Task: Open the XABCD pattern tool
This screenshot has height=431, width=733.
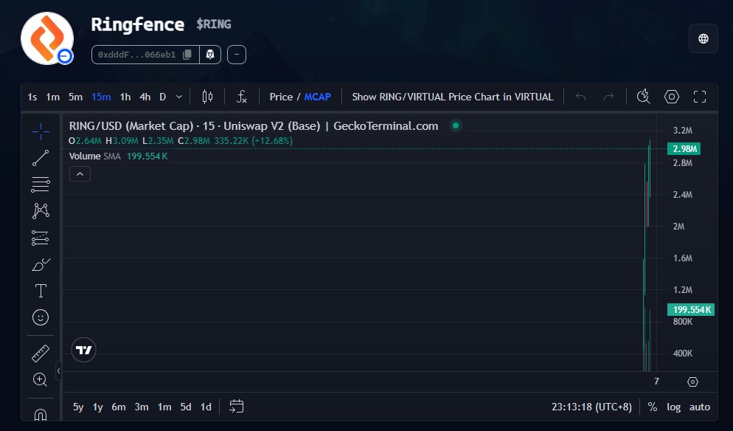Action: tap(40, 210)
